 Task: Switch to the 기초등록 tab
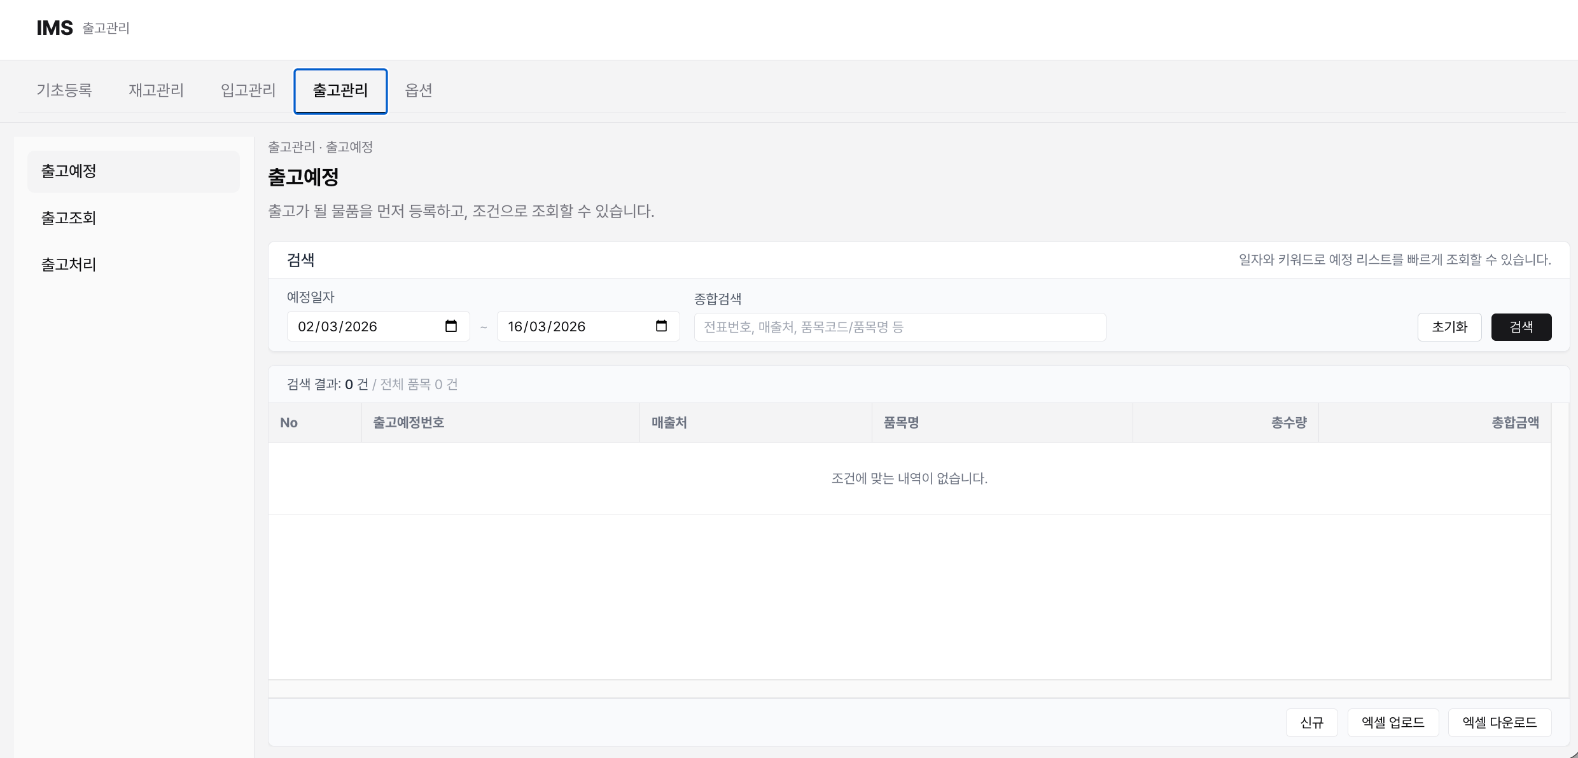(64, 90)
